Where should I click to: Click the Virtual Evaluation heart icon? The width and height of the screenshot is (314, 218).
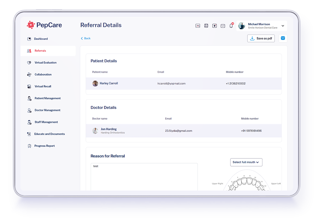(29, 63)
